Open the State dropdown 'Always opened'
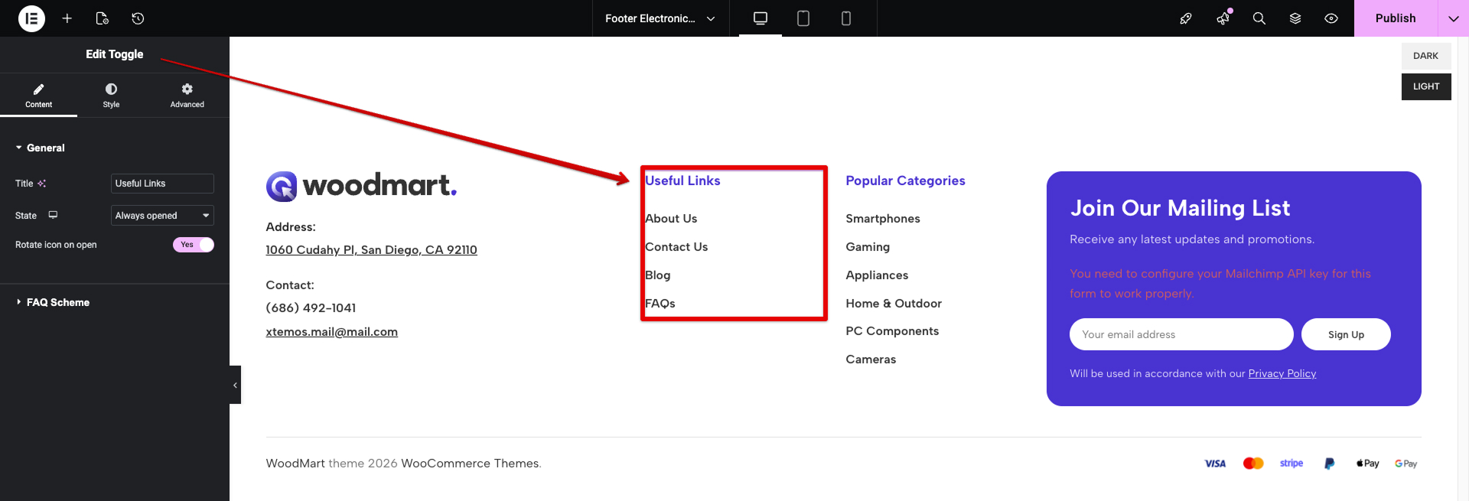Image resolution: width=1469 pixels, height=501 pixels. point(162,216)
